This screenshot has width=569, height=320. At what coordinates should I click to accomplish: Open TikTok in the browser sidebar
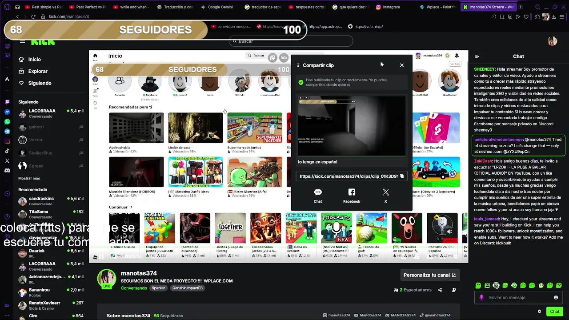pos(7,151)
